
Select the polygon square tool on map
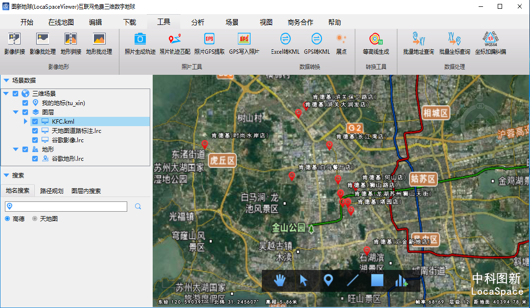[377, 280]
